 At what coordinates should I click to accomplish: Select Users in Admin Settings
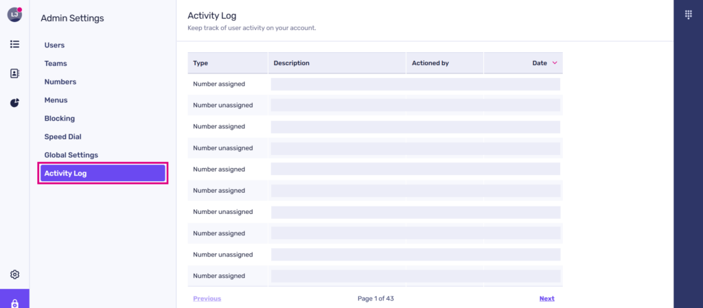(54, 45)
